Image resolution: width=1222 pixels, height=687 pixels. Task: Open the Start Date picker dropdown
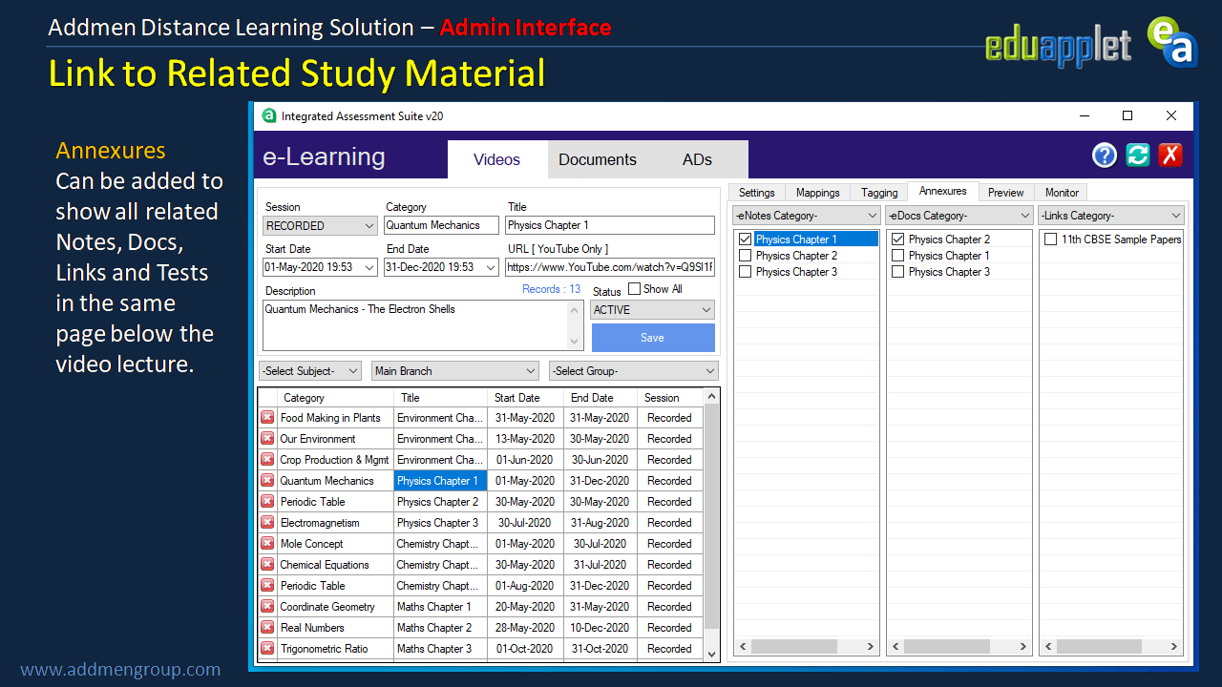pyautogui.click(x=370, y=268)
